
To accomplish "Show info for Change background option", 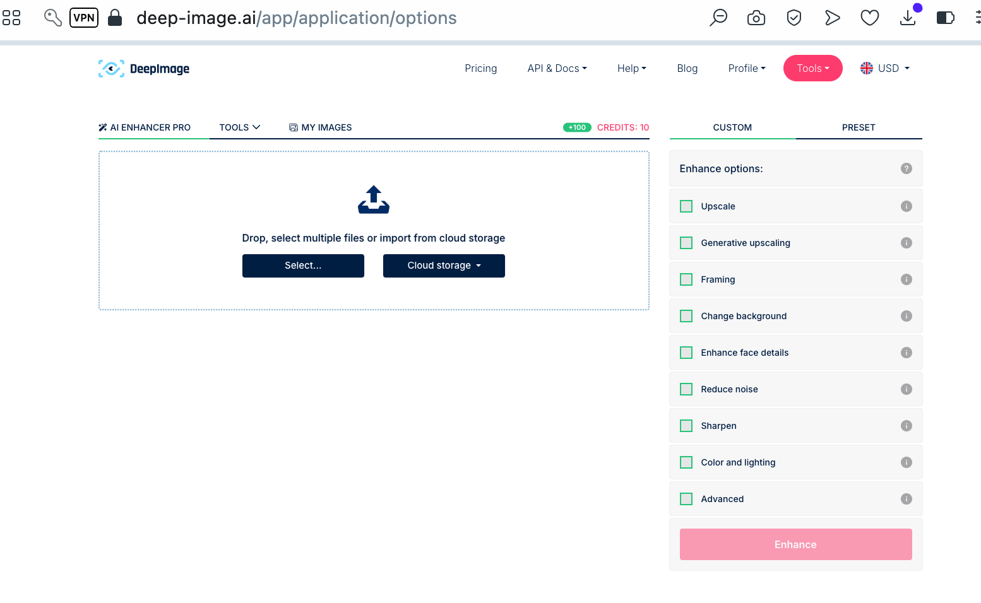I will tap(907, 316).
